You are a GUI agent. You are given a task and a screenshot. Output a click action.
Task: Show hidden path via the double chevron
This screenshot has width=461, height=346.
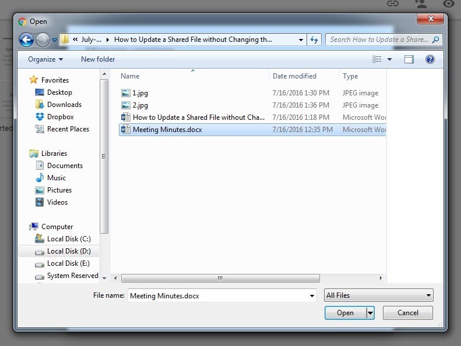pos(75,39)
